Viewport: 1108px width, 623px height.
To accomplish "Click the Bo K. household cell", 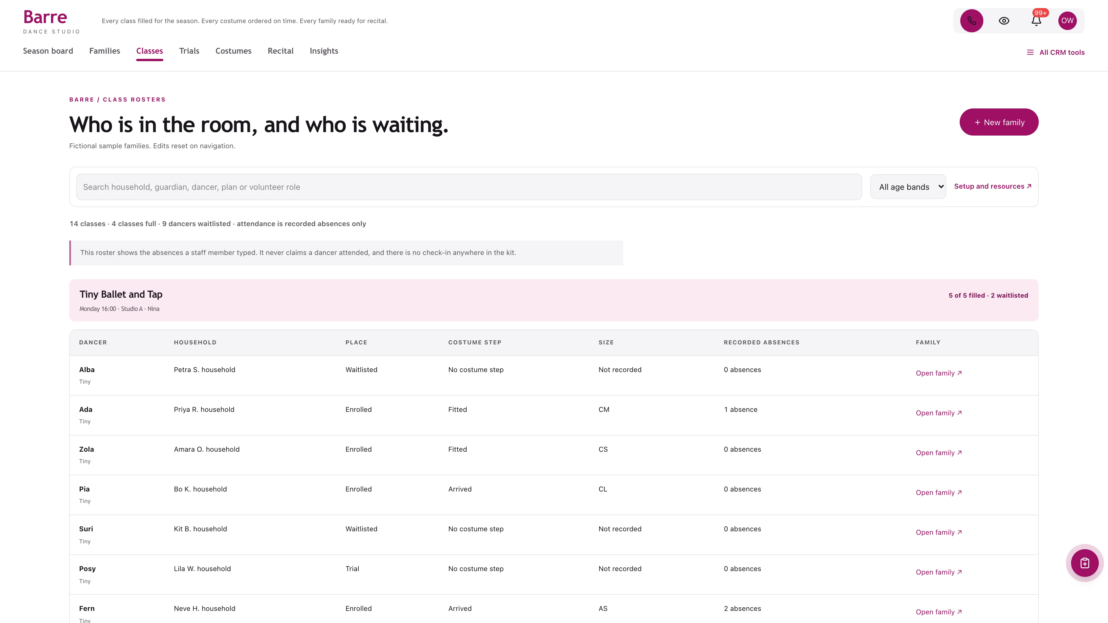I will pyautogui.click(x=200, y=489).
